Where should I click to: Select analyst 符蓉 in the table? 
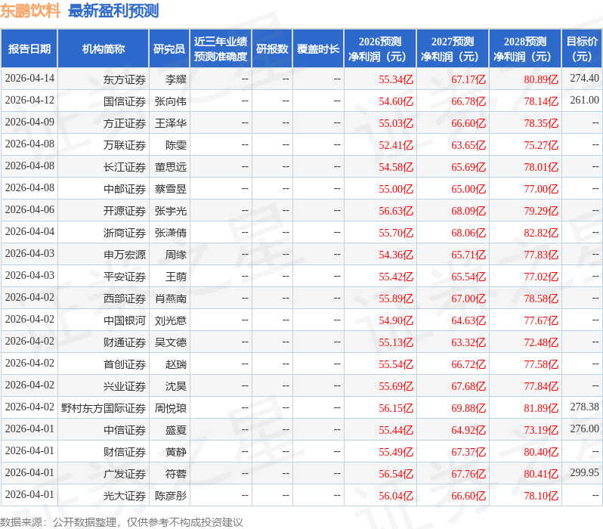click(175, 474)
